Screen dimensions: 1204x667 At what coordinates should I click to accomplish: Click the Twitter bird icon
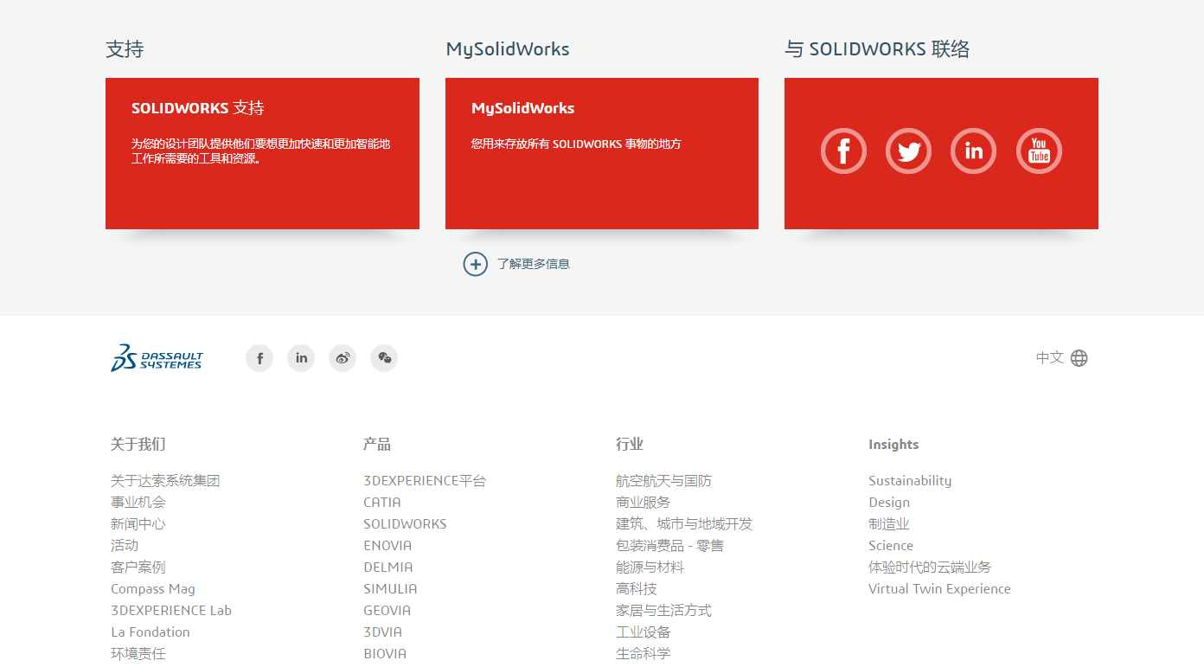coord(908,151)
